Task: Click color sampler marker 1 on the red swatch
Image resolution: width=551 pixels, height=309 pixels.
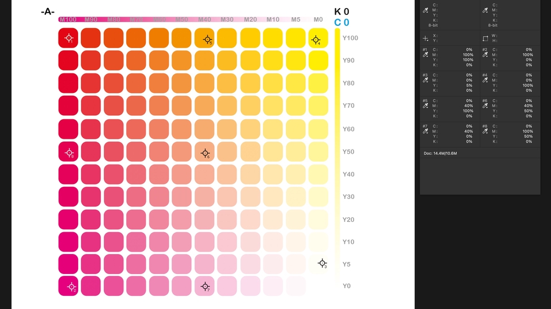Action: coord(68,38)
